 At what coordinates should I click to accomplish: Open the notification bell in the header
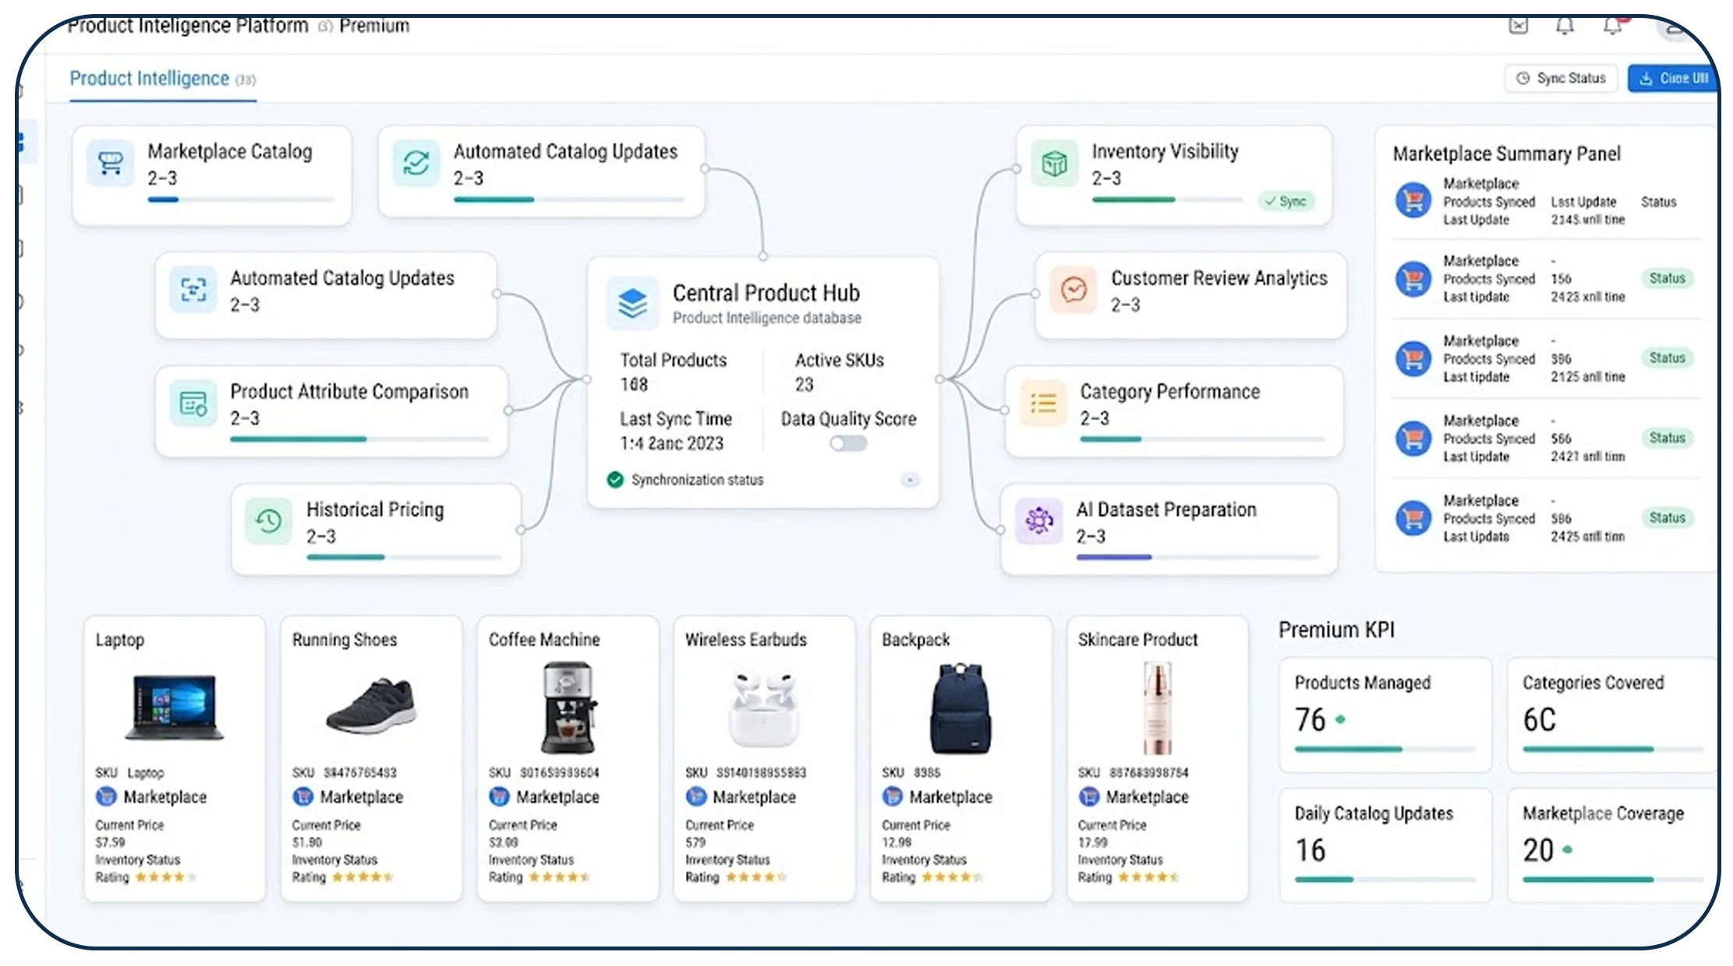[1565, 26]
